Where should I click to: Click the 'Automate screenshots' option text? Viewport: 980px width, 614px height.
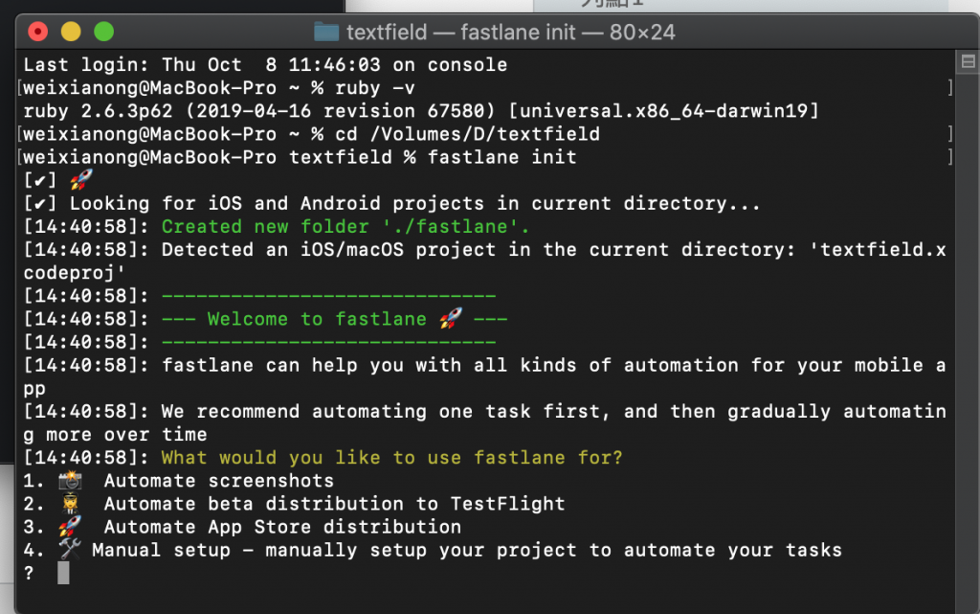[219, 481]
